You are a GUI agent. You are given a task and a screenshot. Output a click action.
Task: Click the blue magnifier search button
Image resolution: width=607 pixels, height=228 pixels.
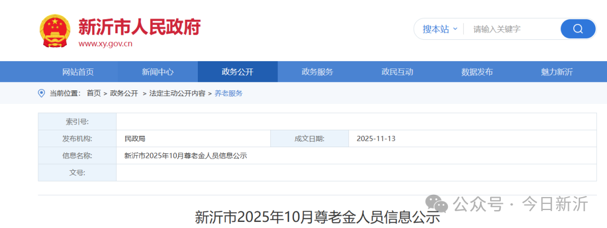coord(578,29)
